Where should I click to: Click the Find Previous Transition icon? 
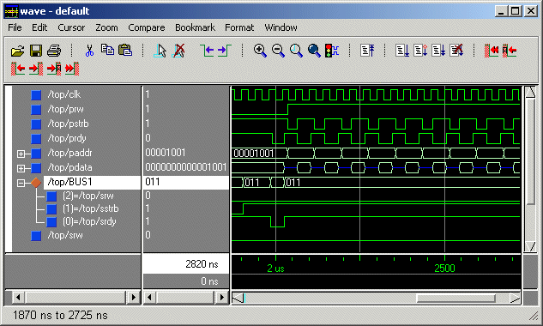click(207, 51)
